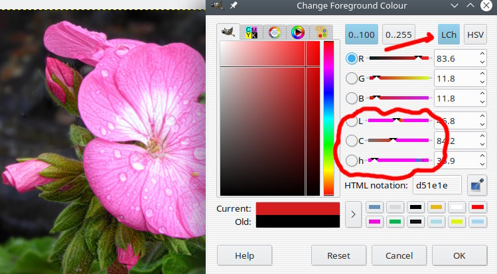Adjust the C chroma slider

tap(399, 141)
